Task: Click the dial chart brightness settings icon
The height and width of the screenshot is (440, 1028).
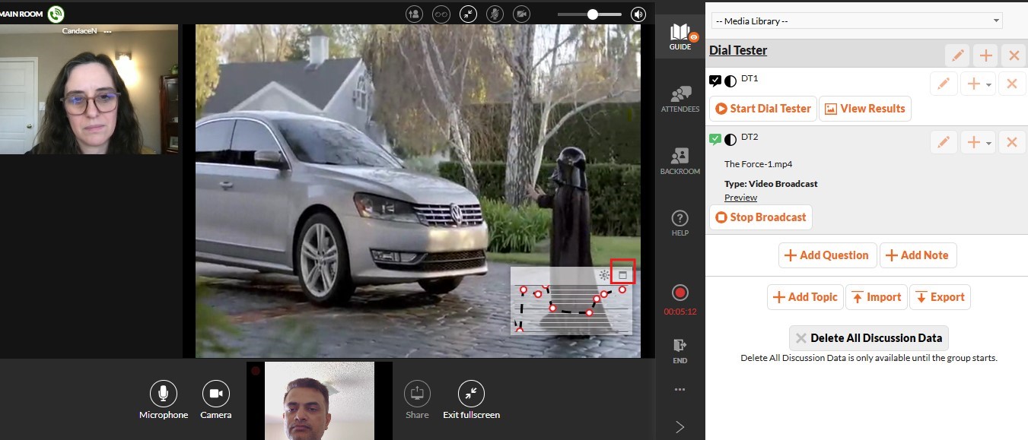Action: coord(604,275)
